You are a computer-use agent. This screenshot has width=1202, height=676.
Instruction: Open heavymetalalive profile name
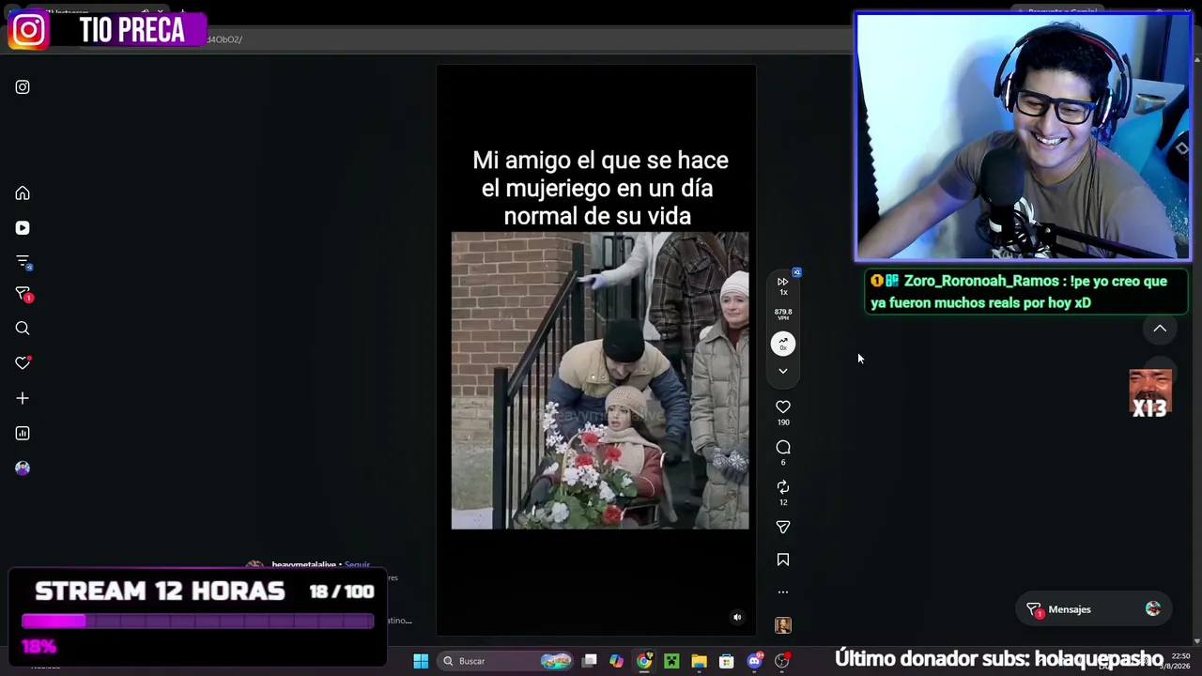pos(303,565)
